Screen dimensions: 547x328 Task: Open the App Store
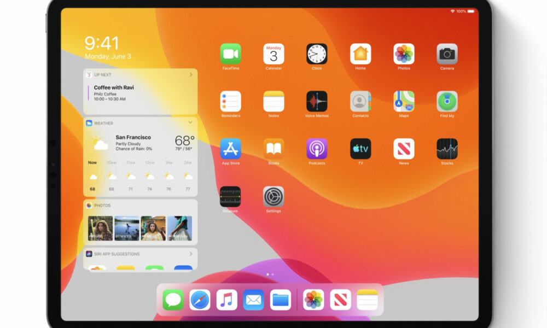click(x=231, y=149)
